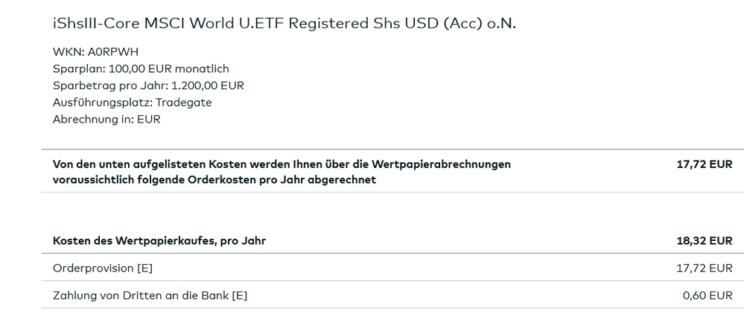This screenshot has height=319, width=744.
Task: Click the line 'voraussichtlich folgende Orderkosten pro Jahr'
Action: (214, 180)
